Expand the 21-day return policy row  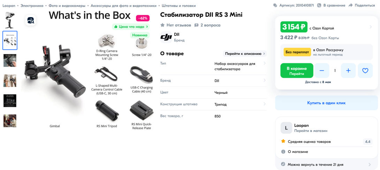pyautogui.click(x=326, y=164)
